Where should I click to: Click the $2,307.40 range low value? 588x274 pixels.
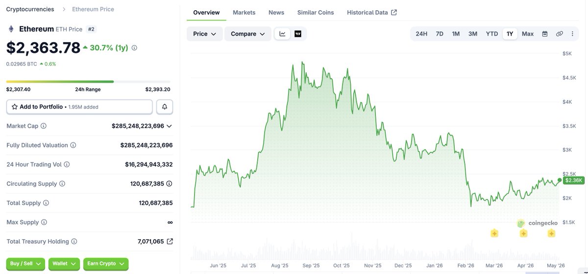(19, 90)
